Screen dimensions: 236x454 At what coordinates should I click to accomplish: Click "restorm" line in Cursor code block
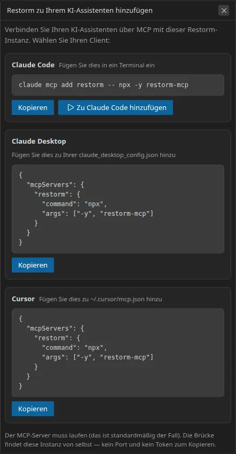click(x=57, y=338)
